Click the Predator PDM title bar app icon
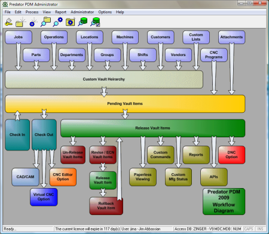Image resolution: width=269 pixels, height=234 pixels. tap(5, 4)
